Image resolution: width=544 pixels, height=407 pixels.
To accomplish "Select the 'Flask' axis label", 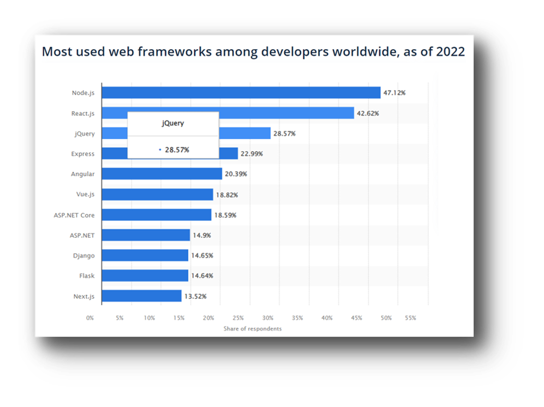I will tap(87, 276).
